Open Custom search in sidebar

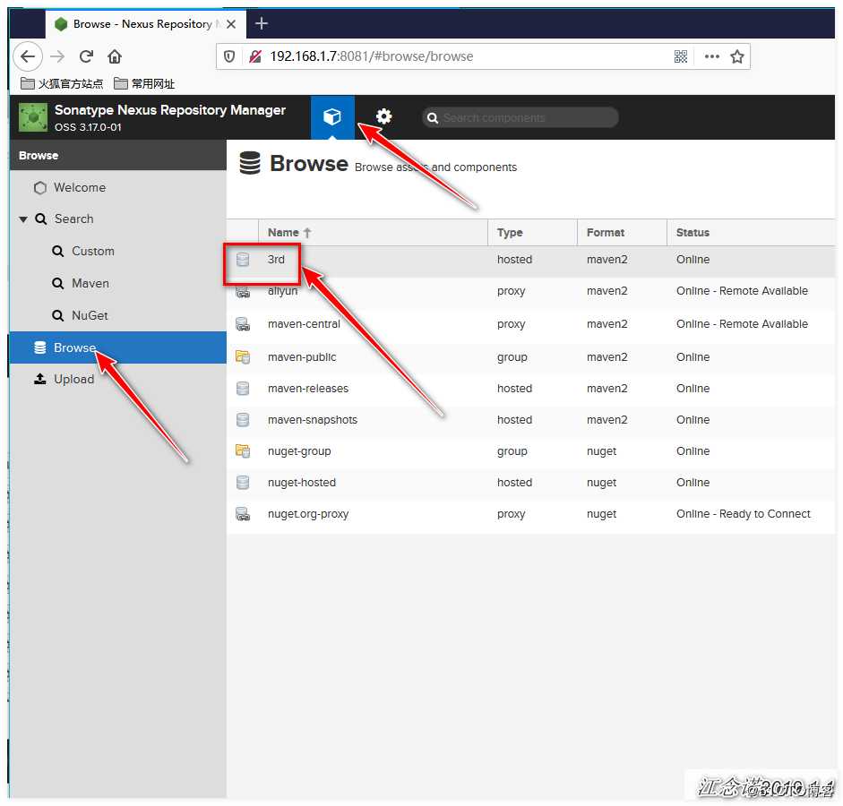click(x=93, y=251)
